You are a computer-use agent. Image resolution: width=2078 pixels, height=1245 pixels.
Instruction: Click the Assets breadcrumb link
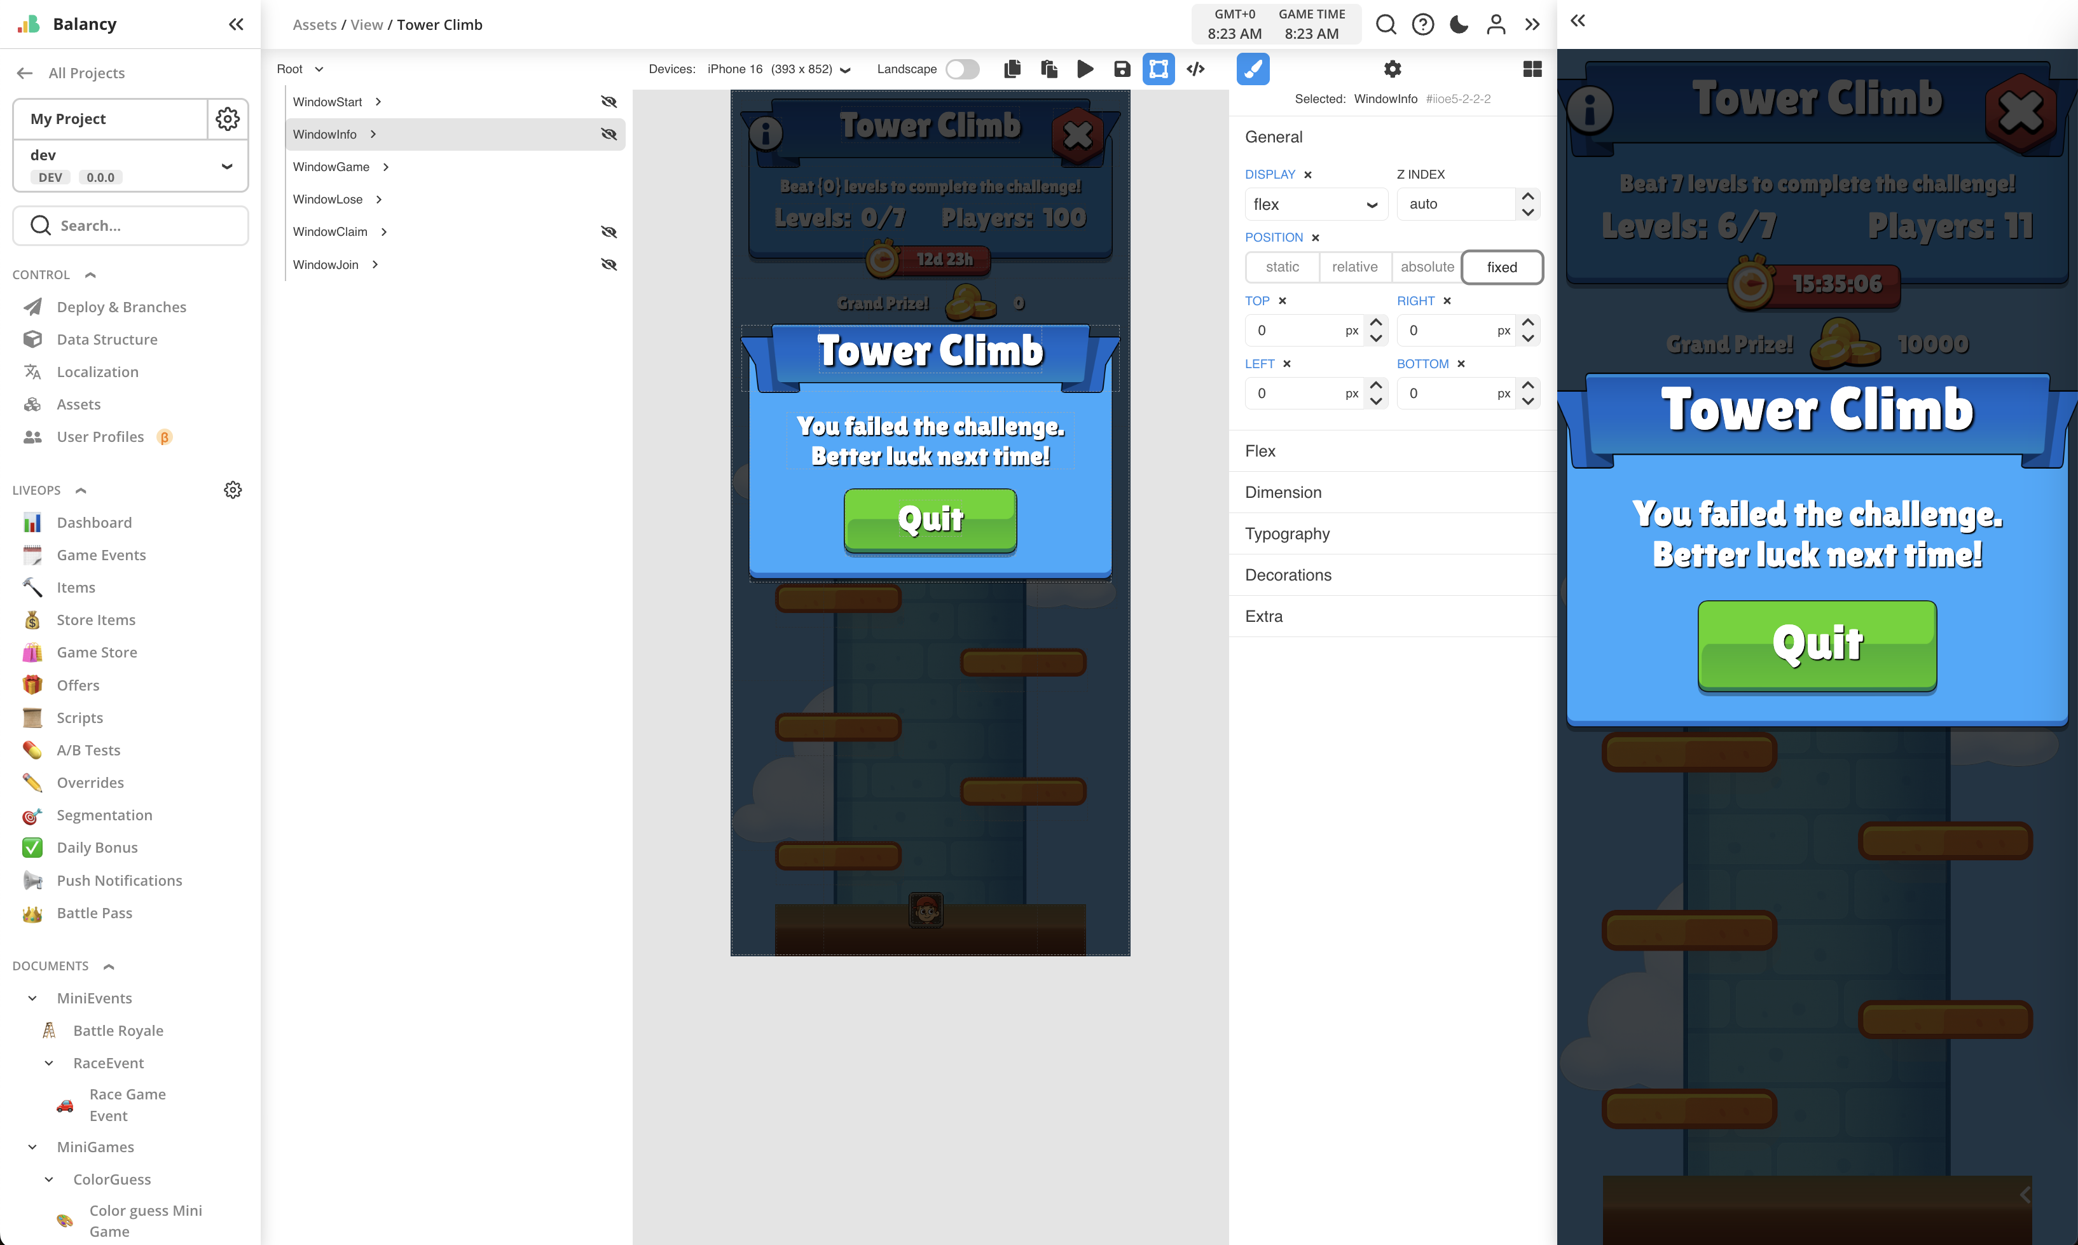315,24
